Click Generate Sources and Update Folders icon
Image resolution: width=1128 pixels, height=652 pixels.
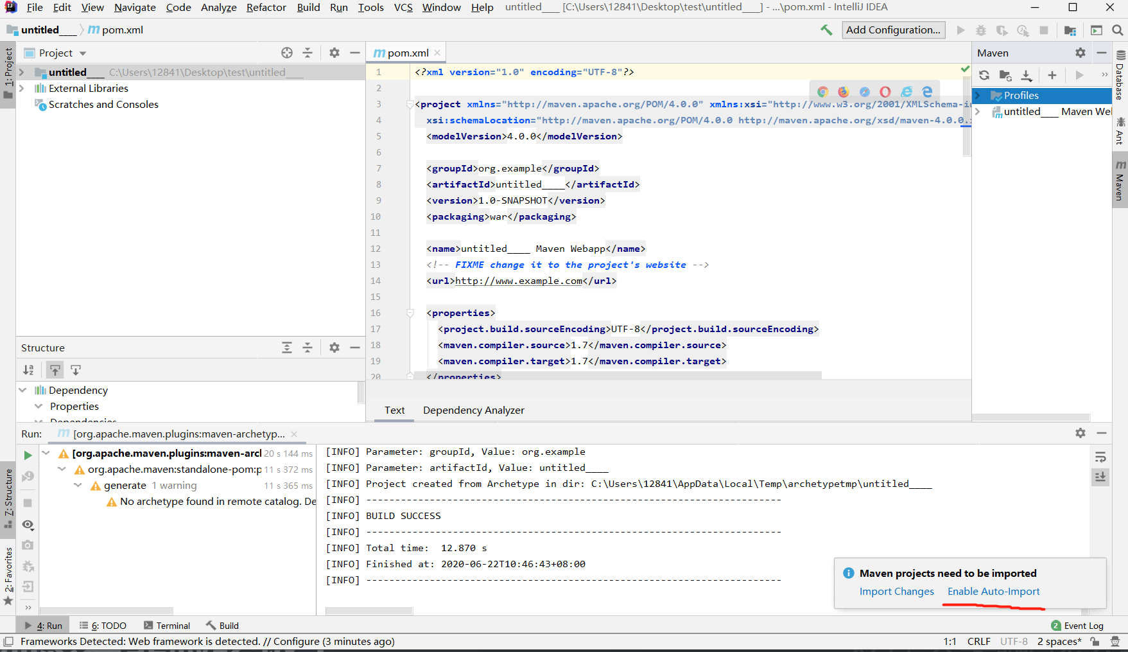pos(1005,76)
